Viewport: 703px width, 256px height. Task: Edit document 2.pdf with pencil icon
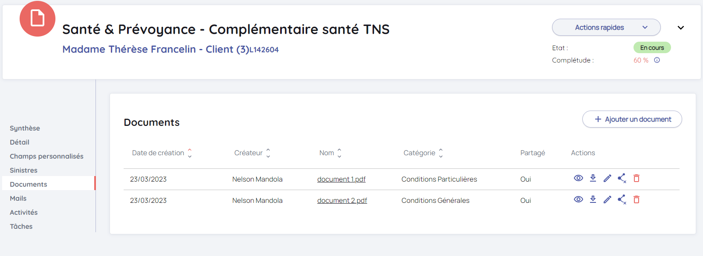(x=607, y=199)
